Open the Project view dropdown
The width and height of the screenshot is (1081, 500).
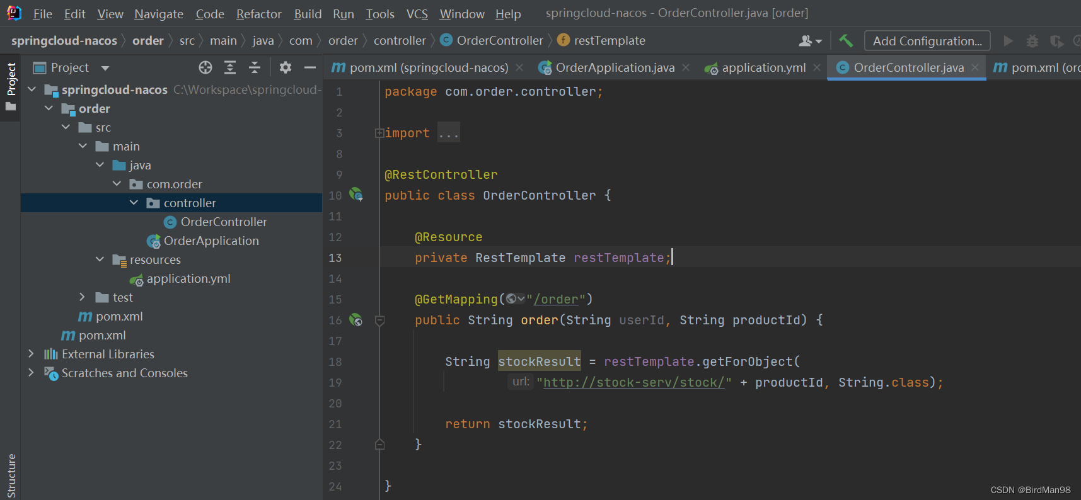(105, 68)
